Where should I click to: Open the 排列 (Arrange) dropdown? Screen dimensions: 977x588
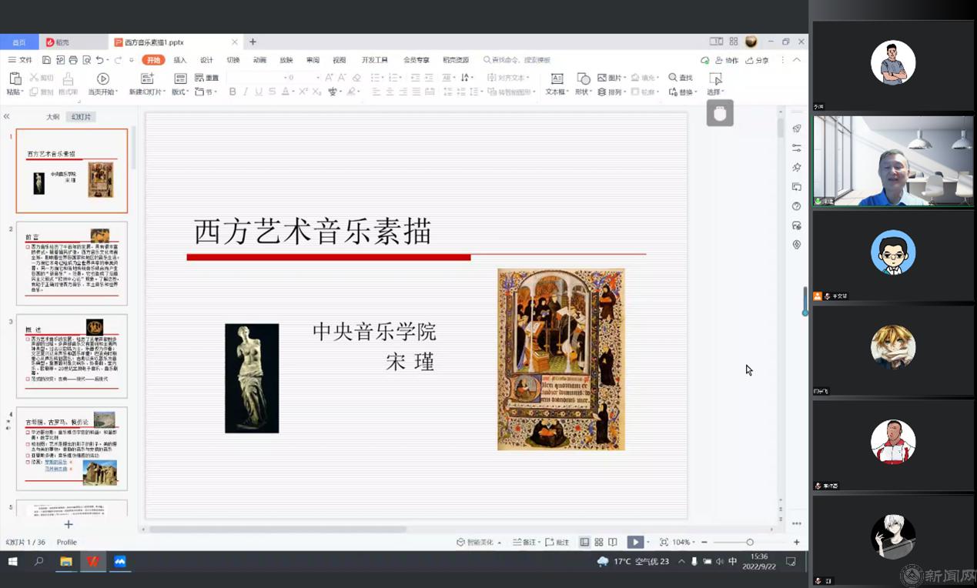click(x=616, y=92)
